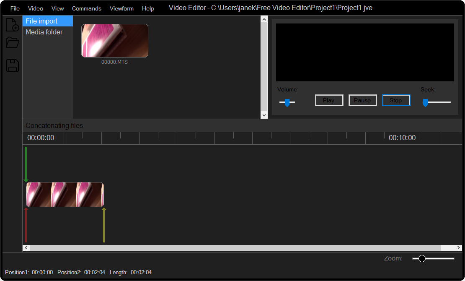Viewport: 465px width, 281px height.
Task: Click the red start marker arrow
Action: [x=26, y=225]
